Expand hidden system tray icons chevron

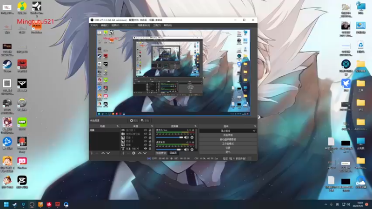[x=326, y=204]
